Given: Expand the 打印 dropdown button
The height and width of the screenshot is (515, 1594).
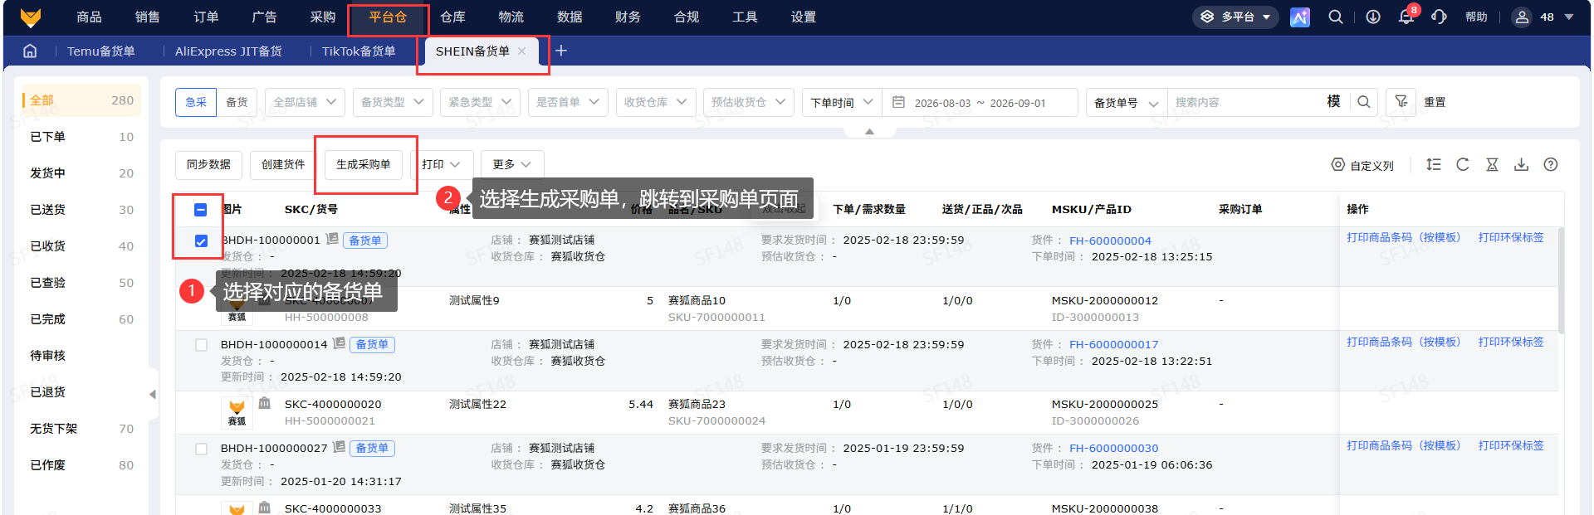Looking at the screenshot, I should pos(442,165).
